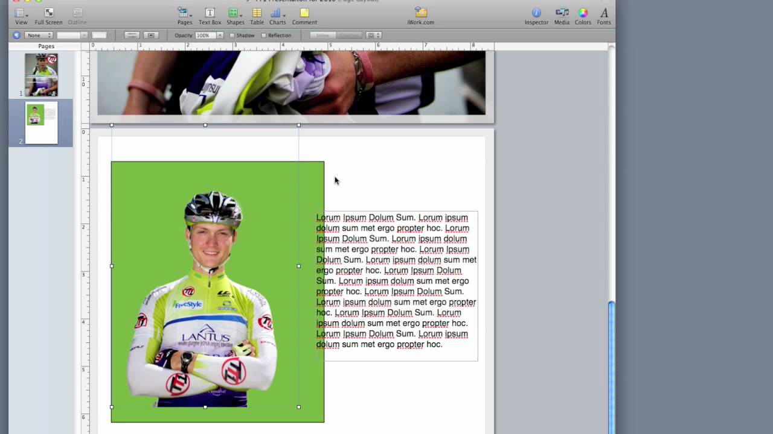Viewport: 773px width, 434px height.
Task: Select page 2 thumbnail in Pages sidebar
Action: coord(41,122)
